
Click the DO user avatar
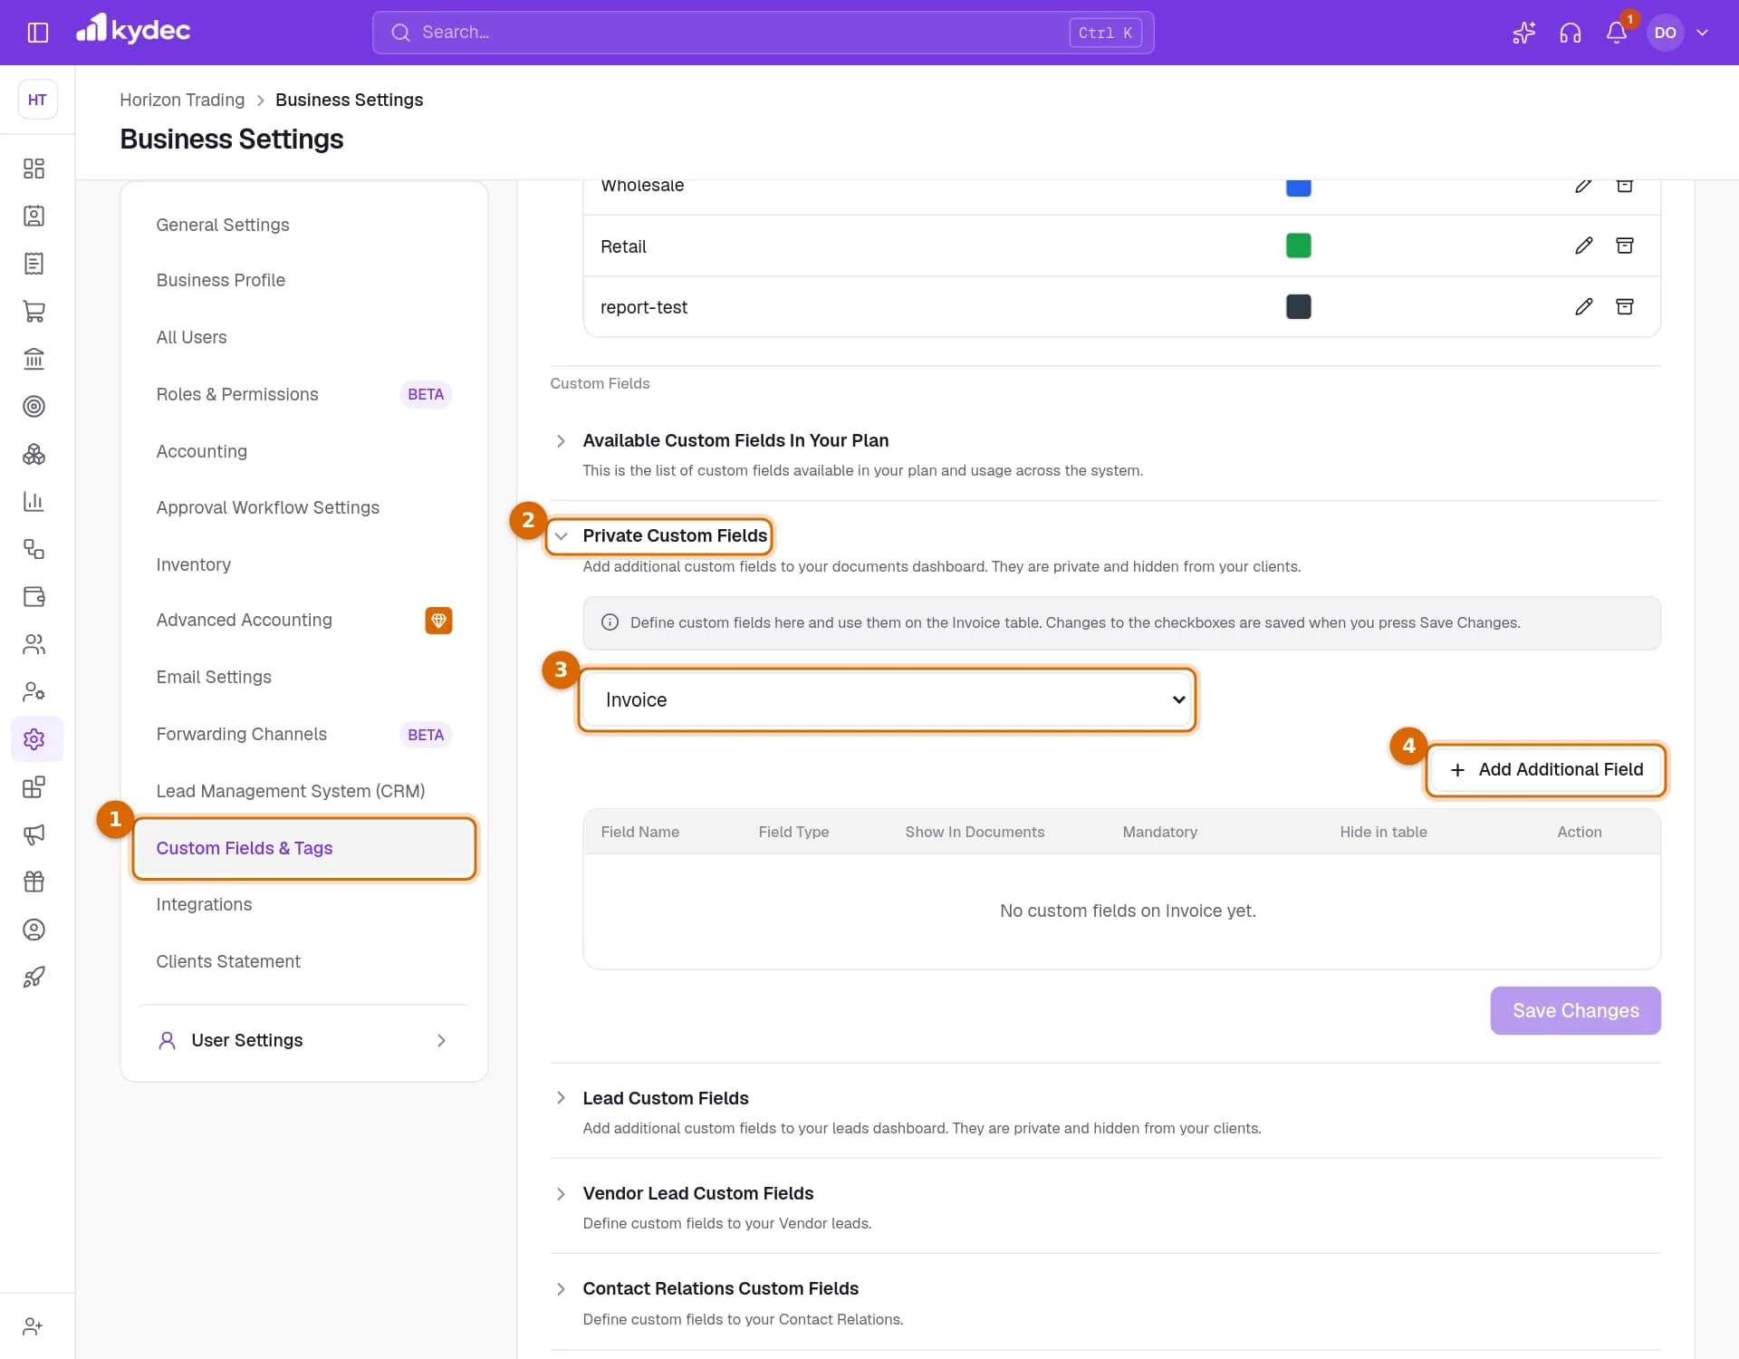pos(1665,33)
